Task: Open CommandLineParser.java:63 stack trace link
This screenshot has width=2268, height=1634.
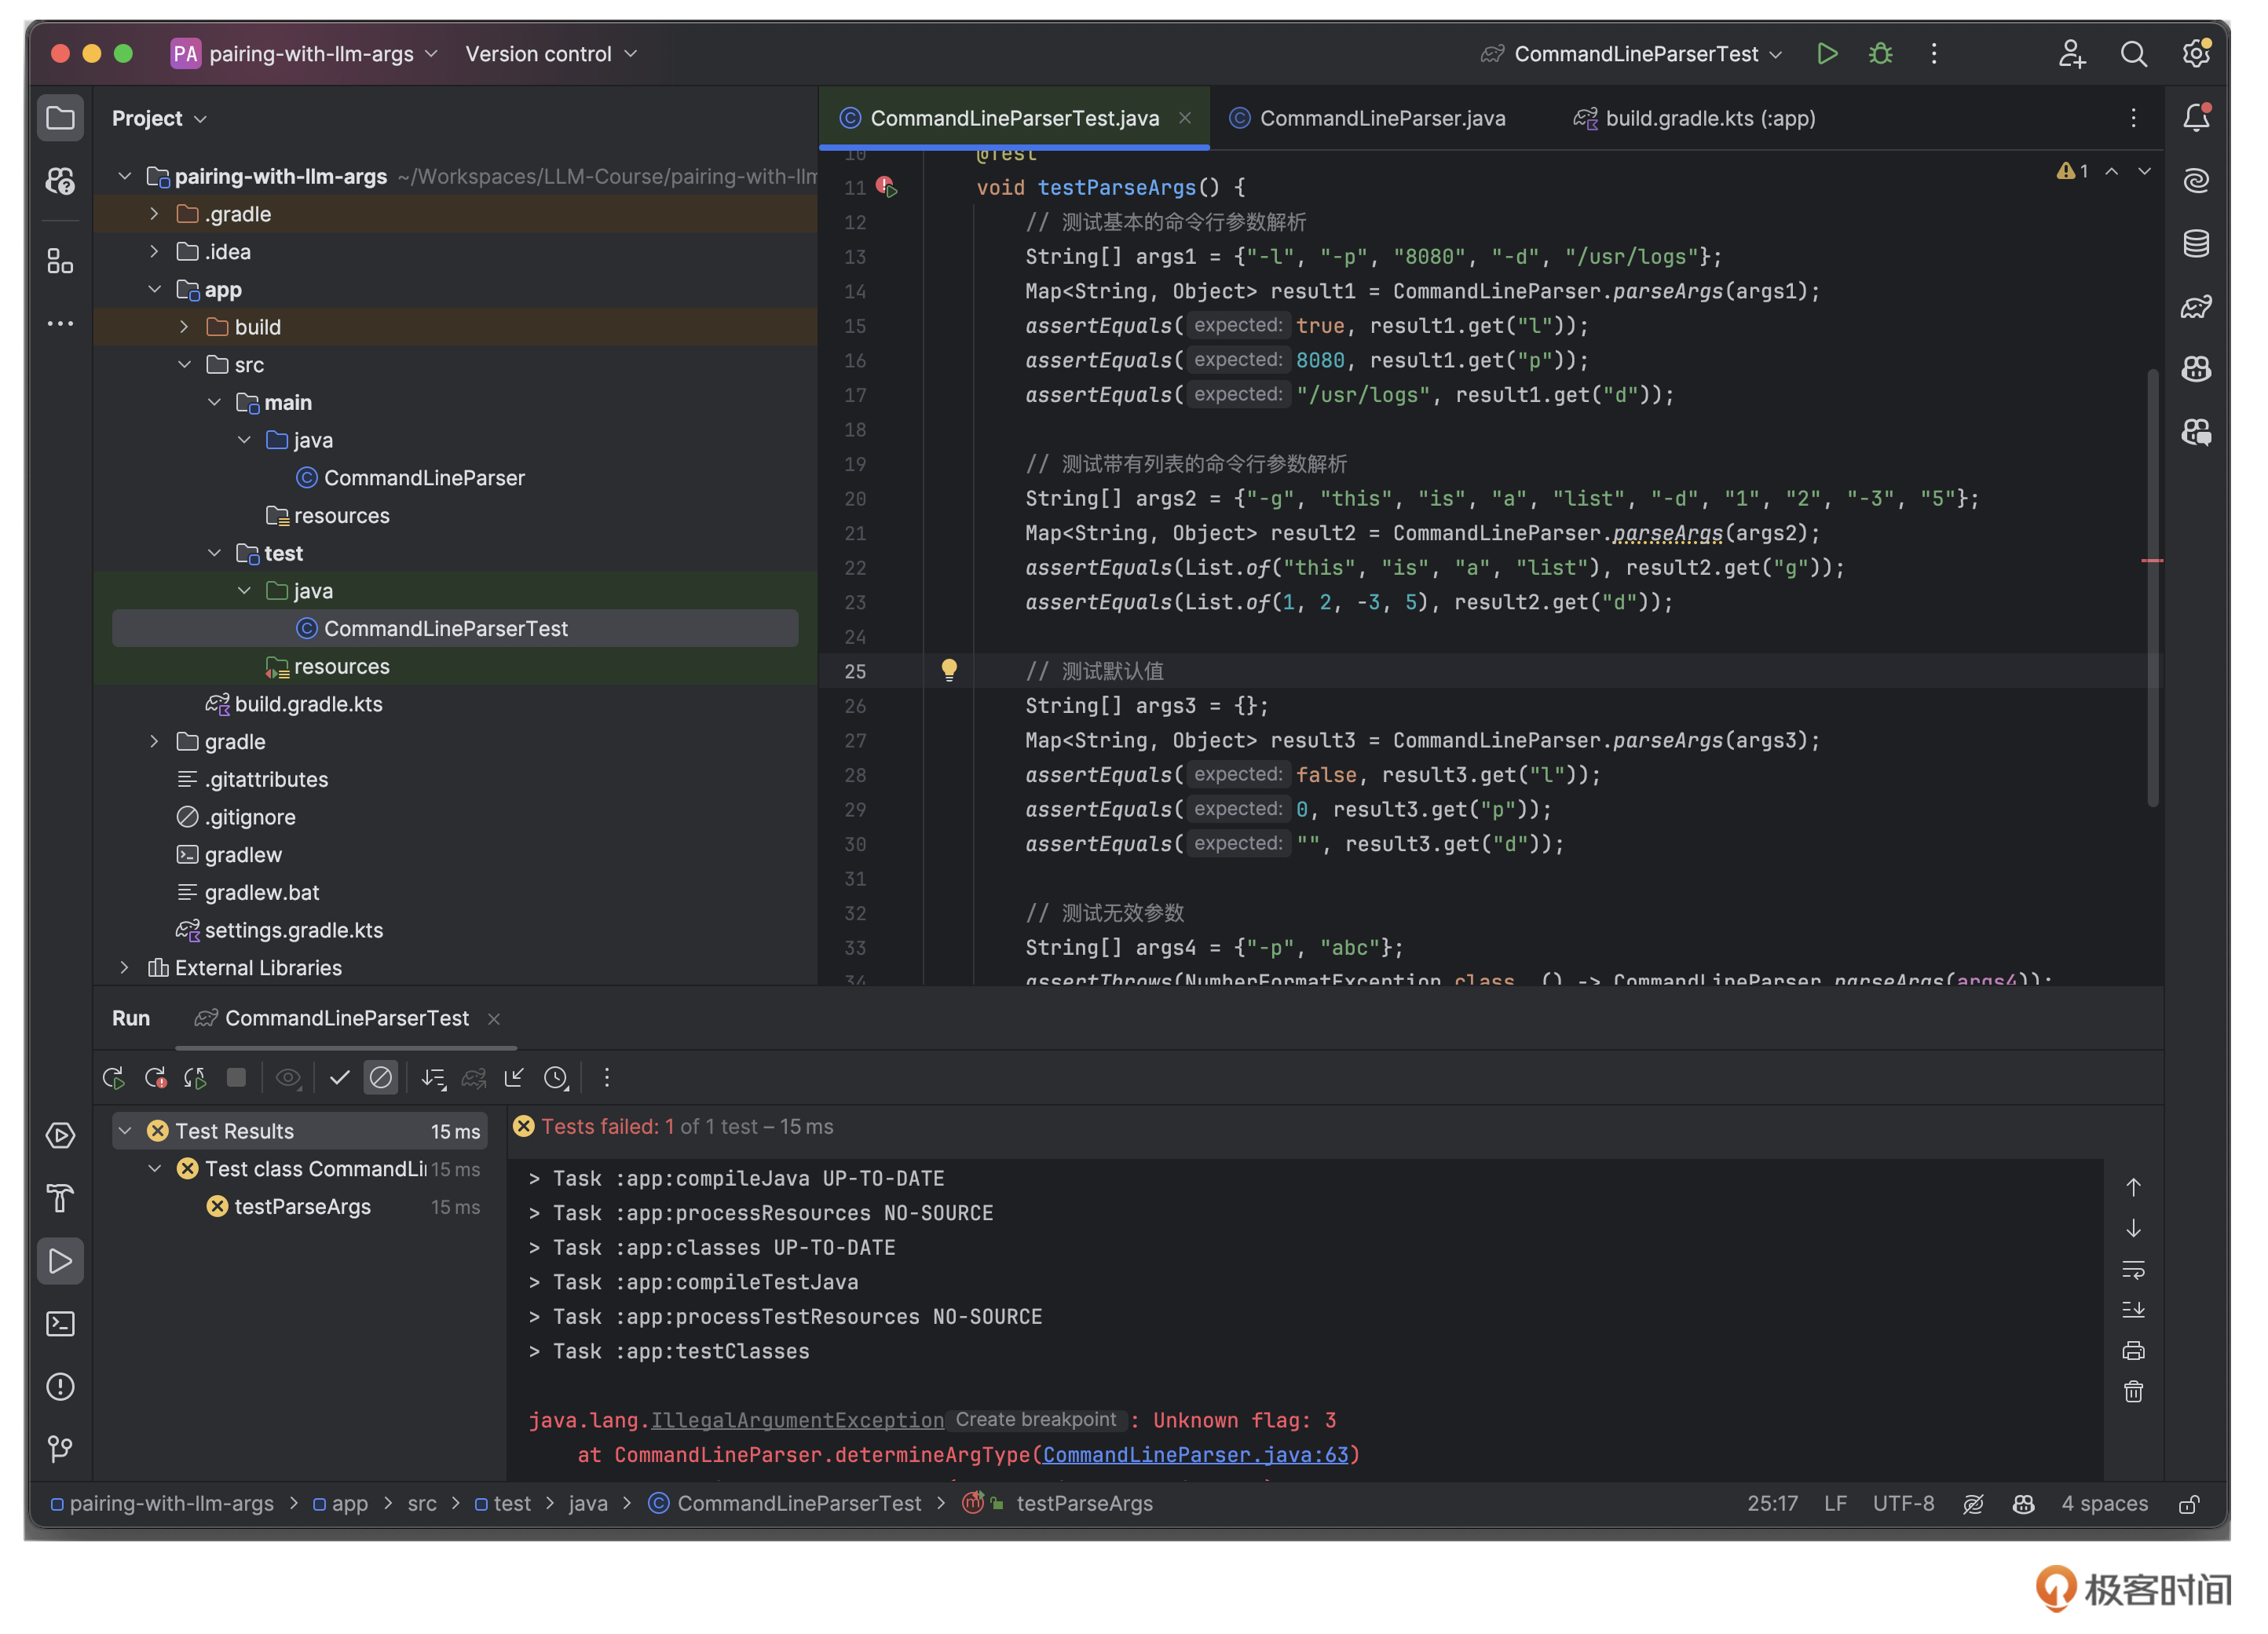Action: coord(1195,1455)
